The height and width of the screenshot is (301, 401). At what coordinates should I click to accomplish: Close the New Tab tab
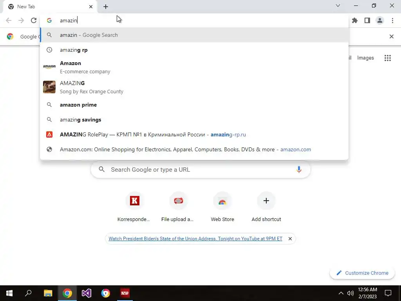tap(91, 7)
